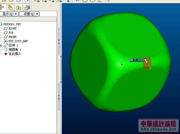Click the white square radius drag handle
The width and height of the screenshot is (180, 134).
coord(145,60)
